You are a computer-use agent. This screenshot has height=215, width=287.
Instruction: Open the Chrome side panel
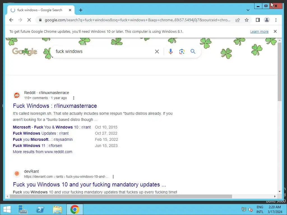click(x=258, y=20)
